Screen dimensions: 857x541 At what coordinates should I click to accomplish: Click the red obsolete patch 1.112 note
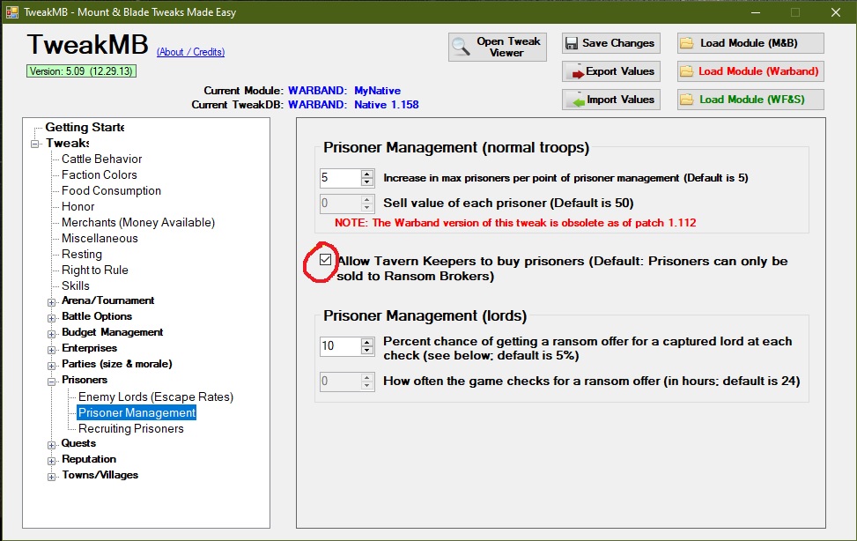[515, 223]
